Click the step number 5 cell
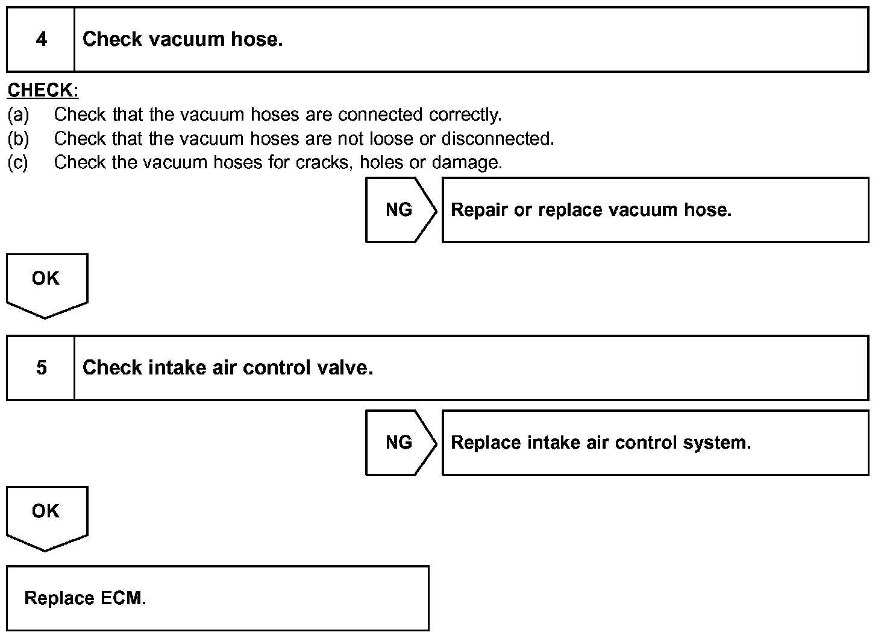This screenshot has height=638, width=887. tap(41, 368)
